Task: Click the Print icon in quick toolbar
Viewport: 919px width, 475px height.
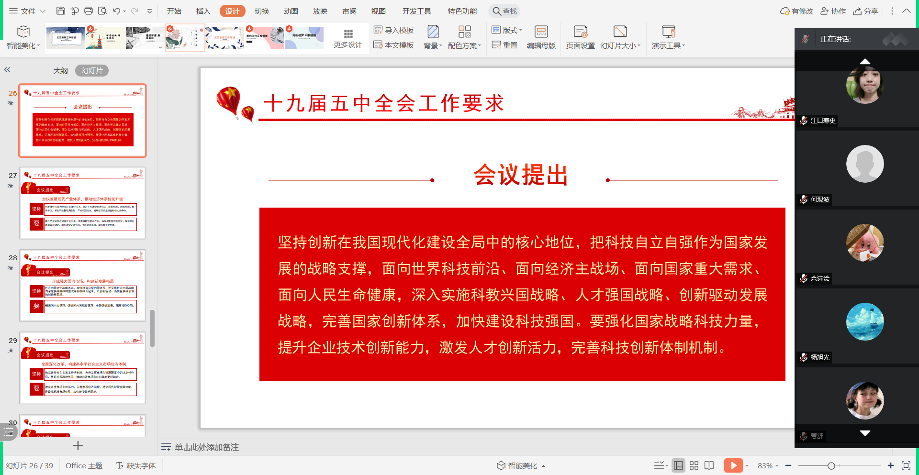Action: (89, 11)
